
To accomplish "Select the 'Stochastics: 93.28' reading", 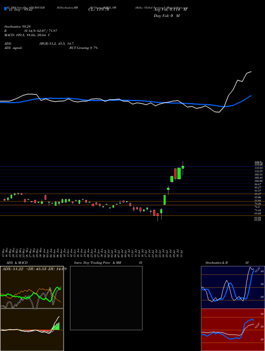I will click(16, 27).
